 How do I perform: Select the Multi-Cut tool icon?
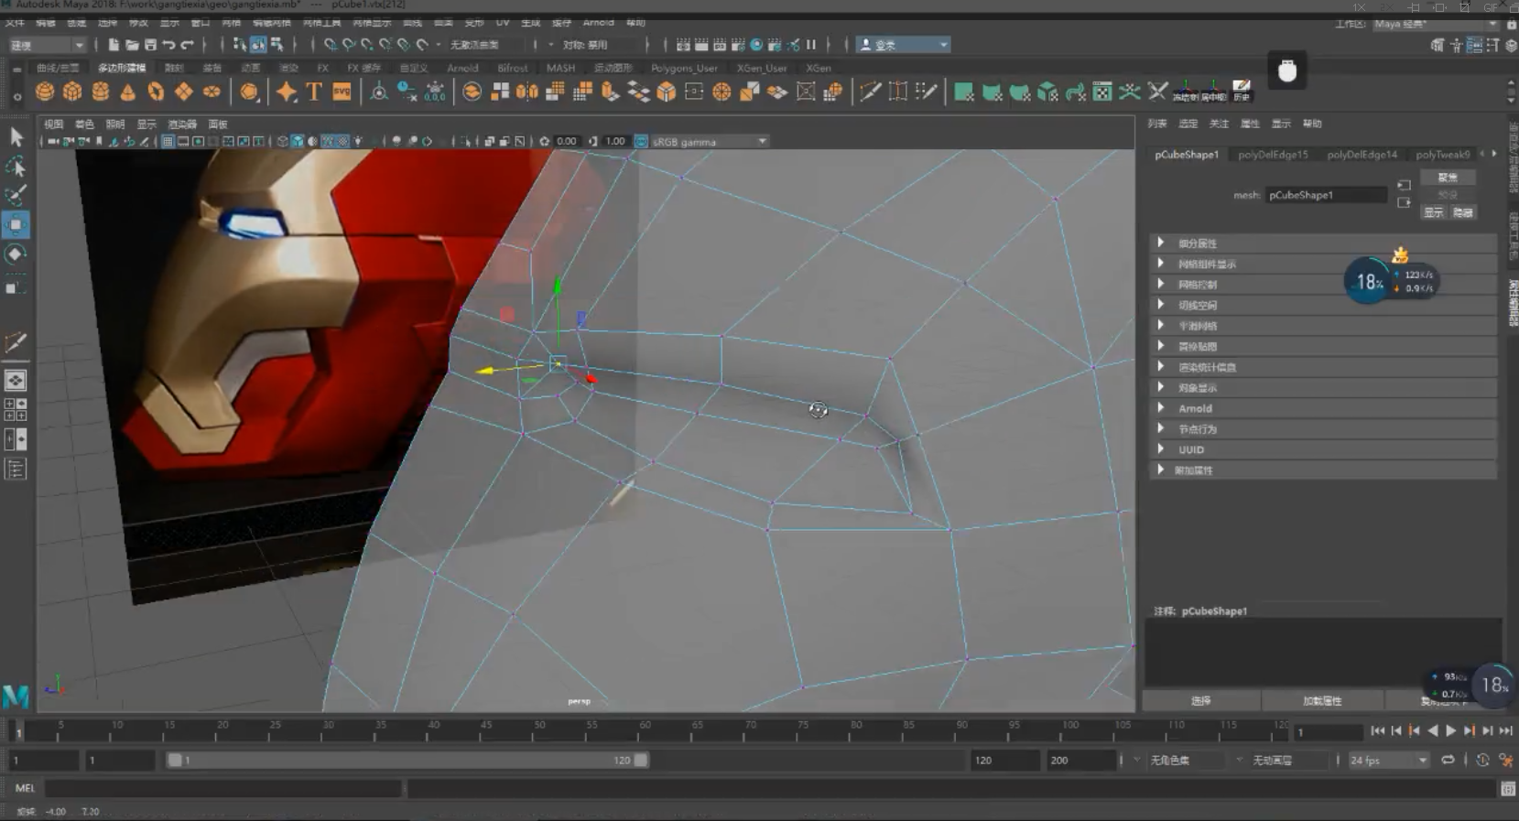[870, 92]
